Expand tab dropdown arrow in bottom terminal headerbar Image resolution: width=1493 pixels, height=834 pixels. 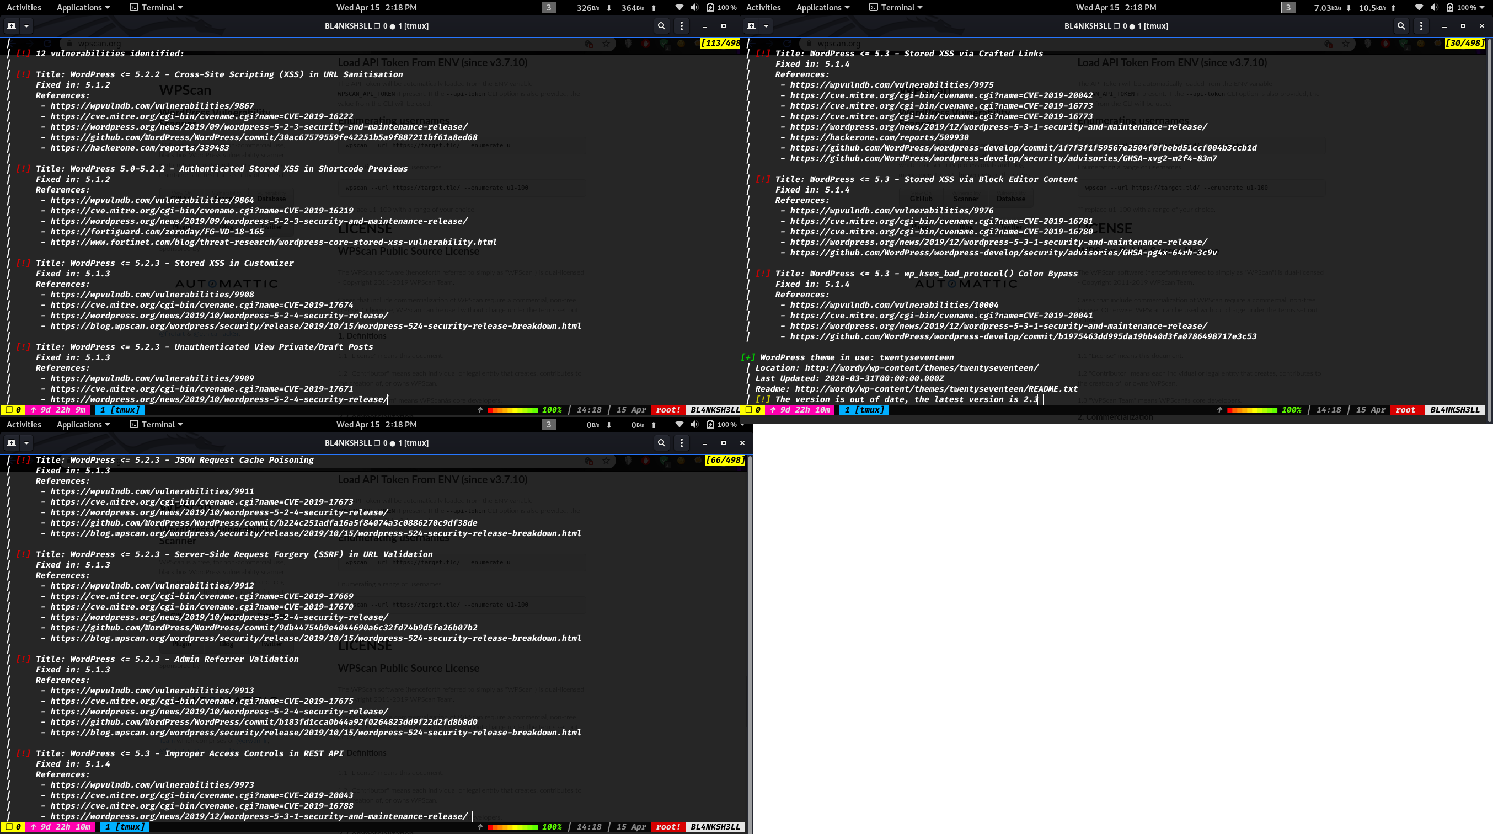click(x=26, y=443)
